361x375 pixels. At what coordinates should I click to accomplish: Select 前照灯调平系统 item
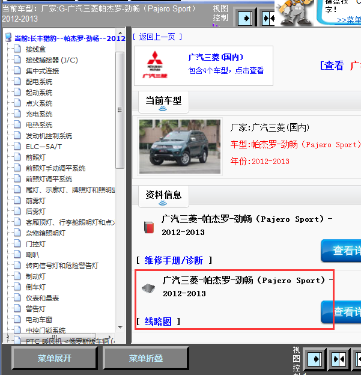49,179
